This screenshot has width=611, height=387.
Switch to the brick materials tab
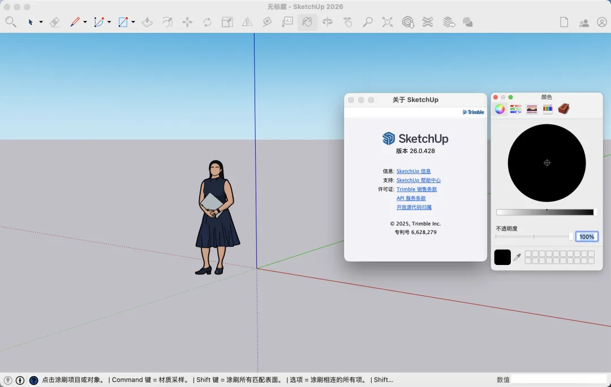coord(563,109)
